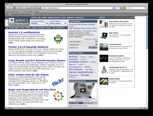Click the SUCHEN site search field

click(x=39, y=24)
